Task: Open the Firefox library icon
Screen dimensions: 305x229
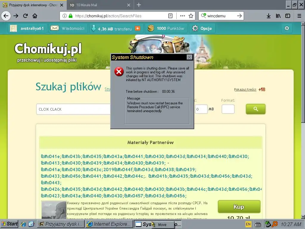Action: pos(278,16)
